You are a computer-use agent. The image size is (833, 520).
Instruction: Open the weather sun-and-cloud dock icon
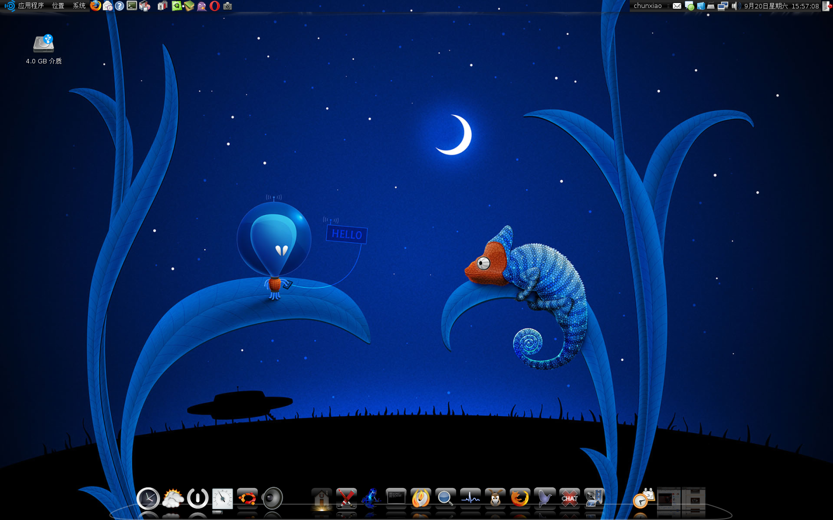173,498
